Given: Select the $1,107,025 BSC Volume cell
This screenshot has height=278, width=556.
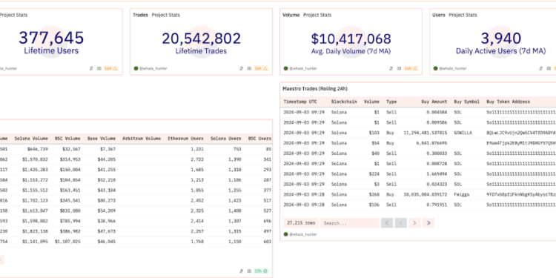Looking at the screenshot, I should (67, 242).
